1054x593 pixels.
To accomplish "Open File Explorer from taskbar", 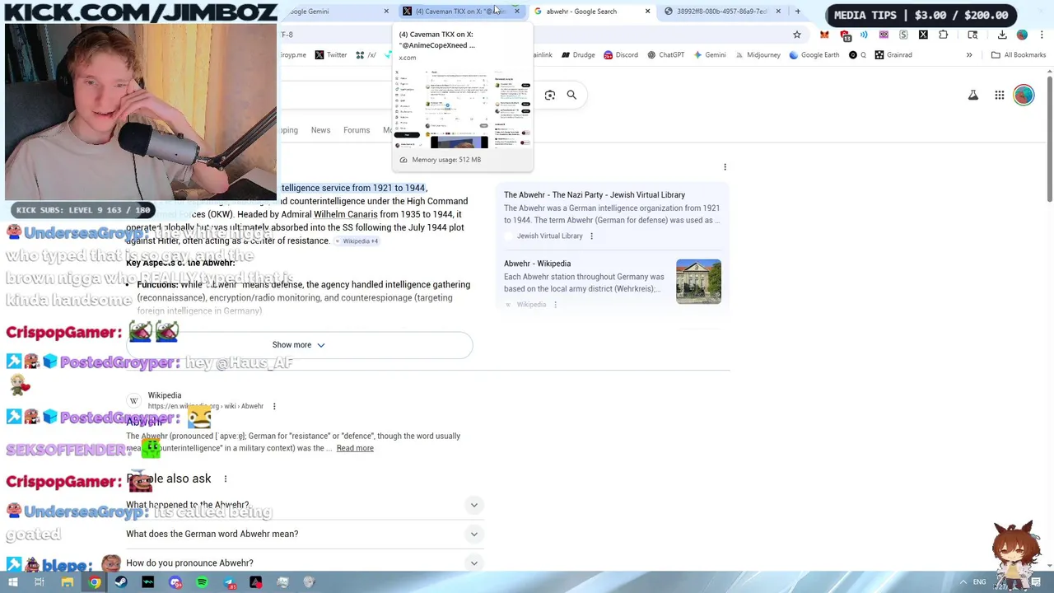I will [68, 582].
